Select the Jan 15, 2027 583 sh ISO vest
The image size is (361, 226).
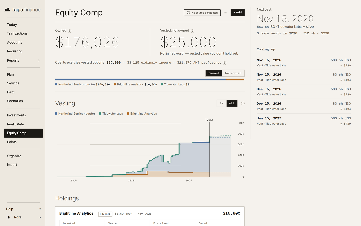[304, 121]
